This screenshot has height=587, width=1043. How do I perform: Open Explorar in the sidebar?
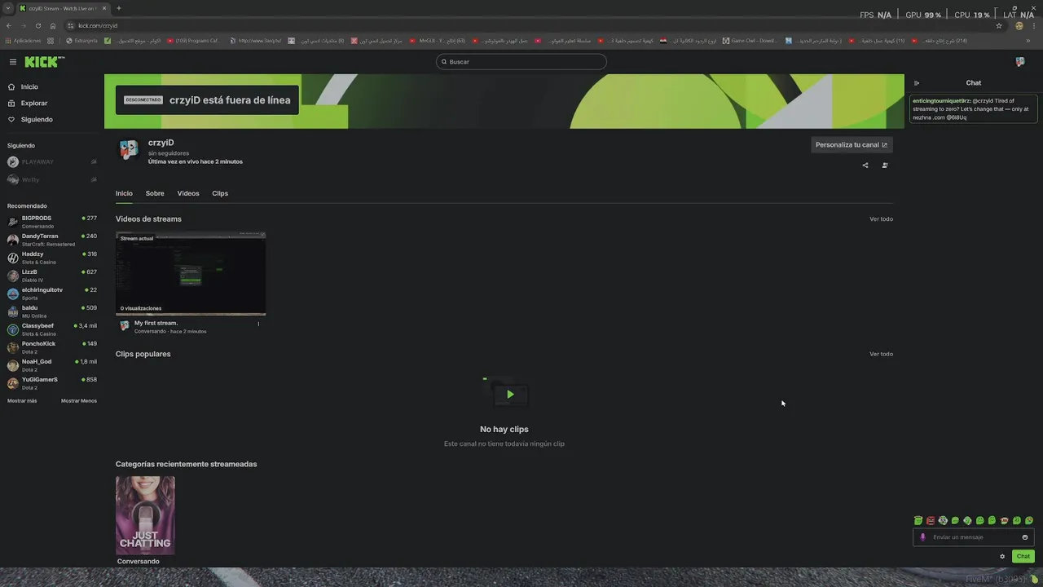pyautogui.click(x=34, y=103)
